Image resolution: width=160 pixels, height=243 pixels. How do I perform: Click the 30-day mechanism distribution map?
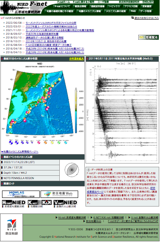43,103
